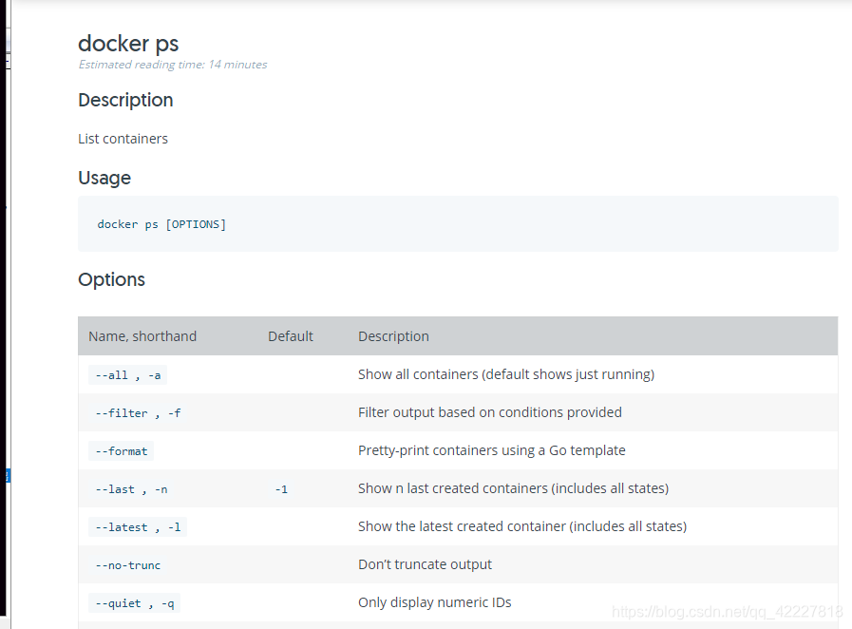Click "Show n last created containers" description
The image size is (852, 629).
coord(513,488)
